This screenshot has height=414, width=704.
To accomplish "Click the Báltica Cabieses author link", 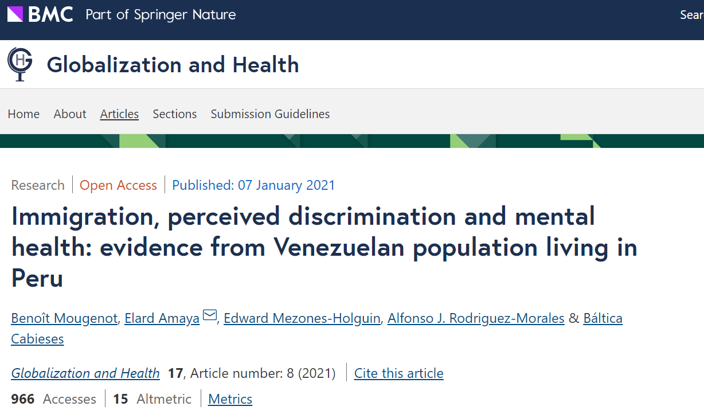I will (603, 318).
